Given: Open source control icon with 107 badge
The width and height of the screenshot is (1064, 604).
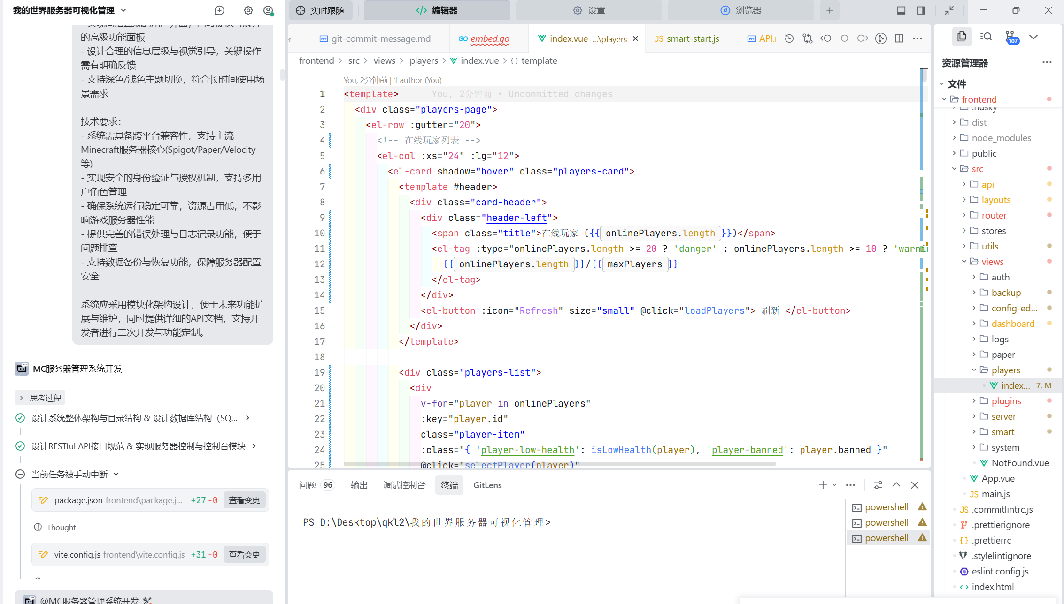Looking at the screenshot, I should click(x=1011, y=38).
